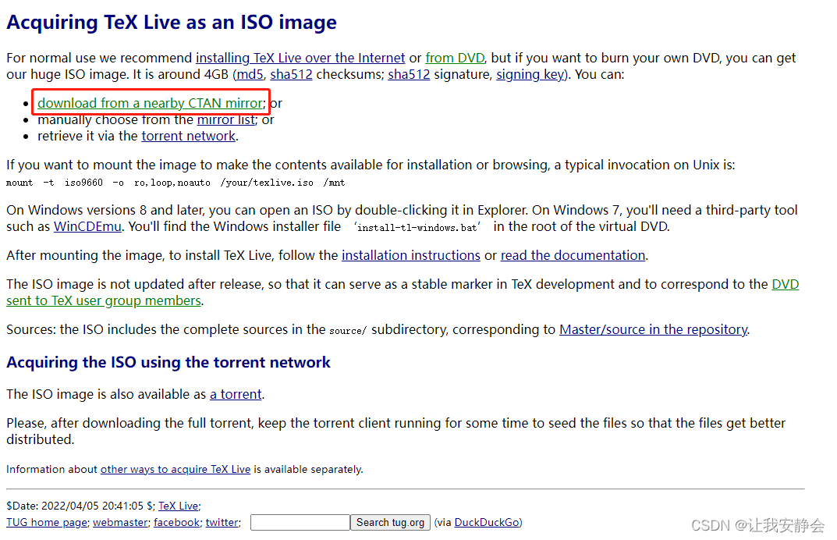This screenshot has height=540, width=837.
Task: Click read the documentation link
Action: click(x=573, y=255)
